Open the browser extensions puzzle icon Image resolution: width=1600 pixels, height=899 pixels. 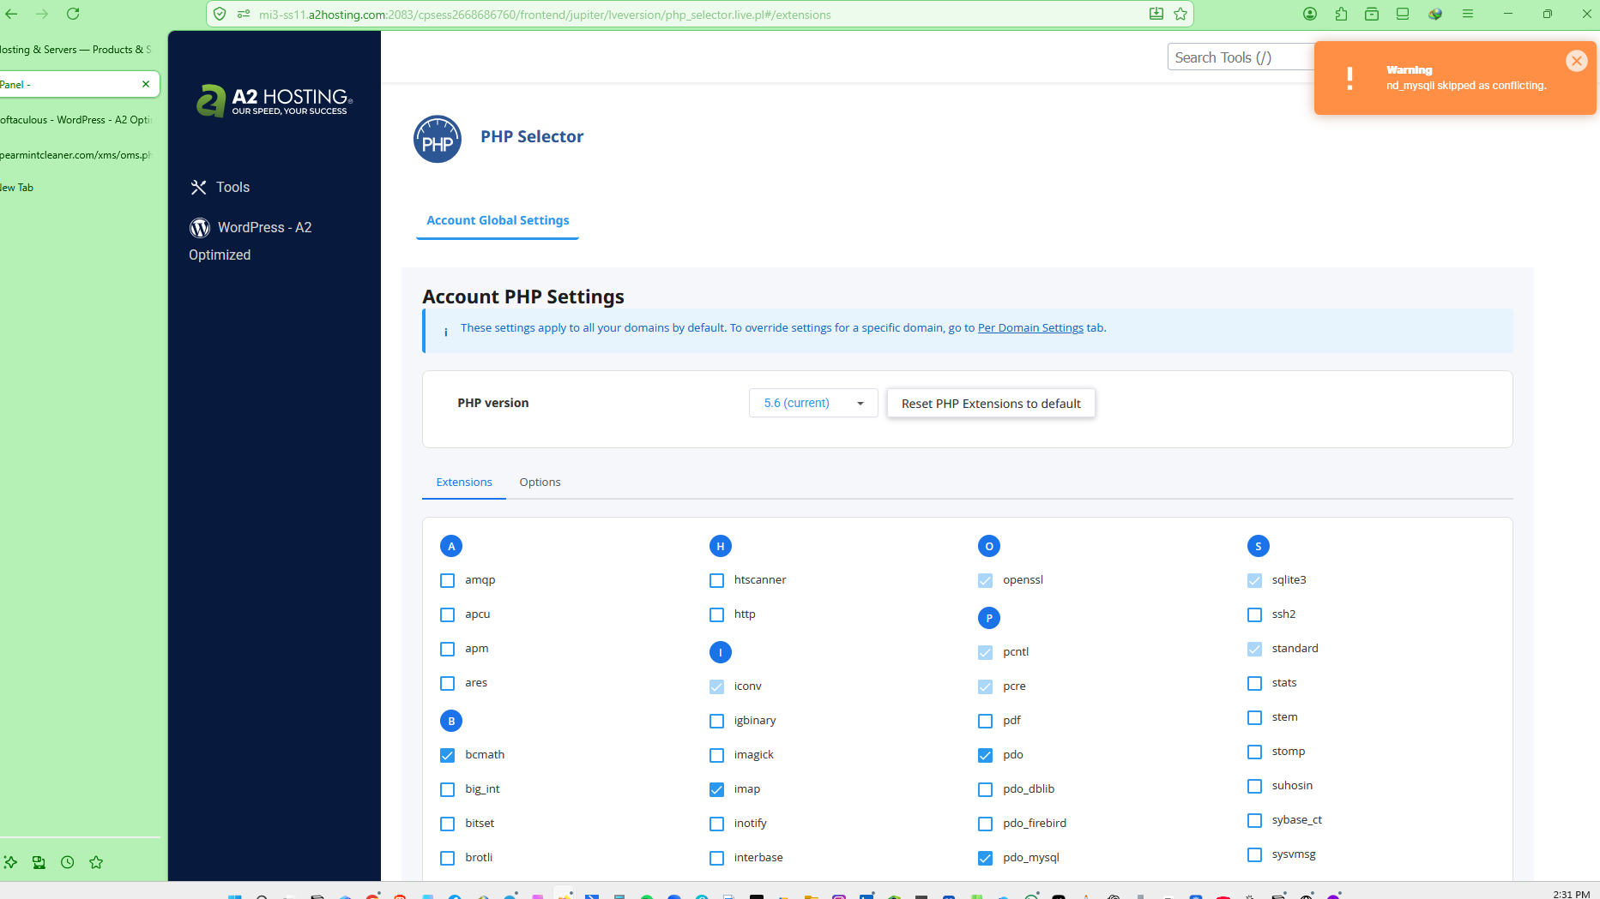[x=1341, y=14]
